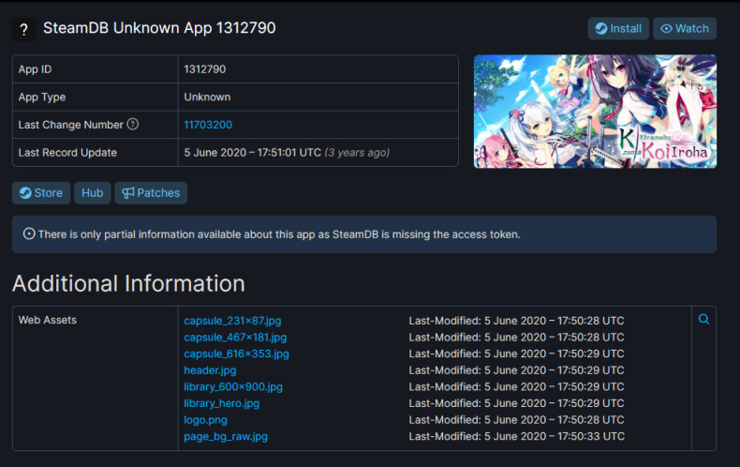The image size is (740, 467).
Task: Click the Additional Information heading
Action: pyautogui.click(x=128, y=283)
